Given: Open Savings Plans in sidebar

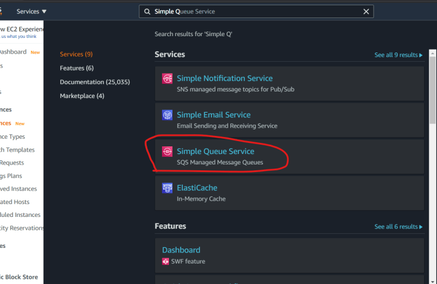Looking at the screenshot, I should coord(11,176).
